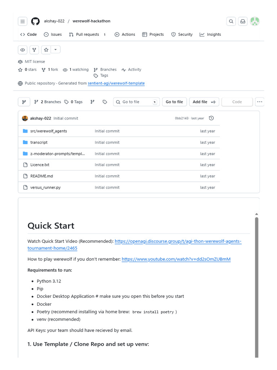Open the branch switcher dropdown button
277x370 pixels.
(24, 102)
